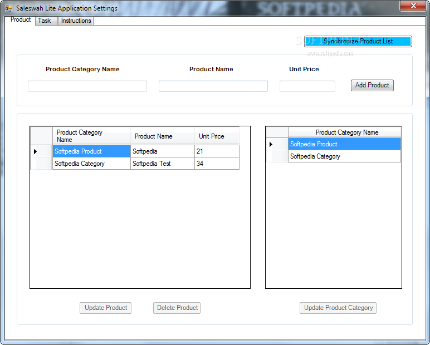430x345 pixels.
Task: Sort by Product Category Name column in product table
Action: pos(91,136)
